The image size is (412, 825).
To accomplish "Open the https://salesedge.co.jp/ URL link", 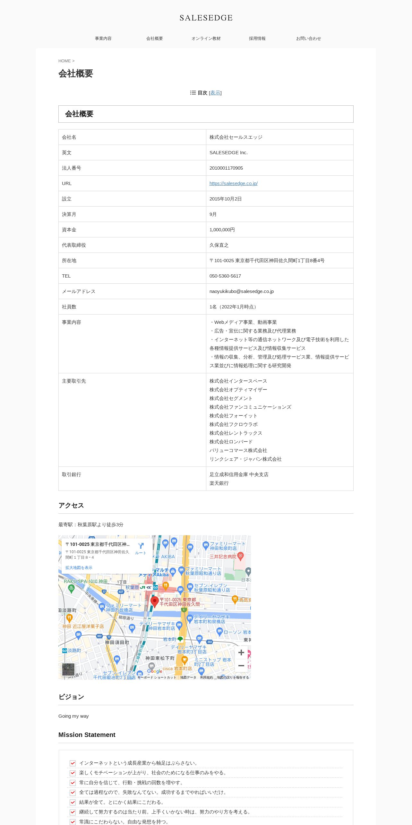I will [x=234, y=183].
